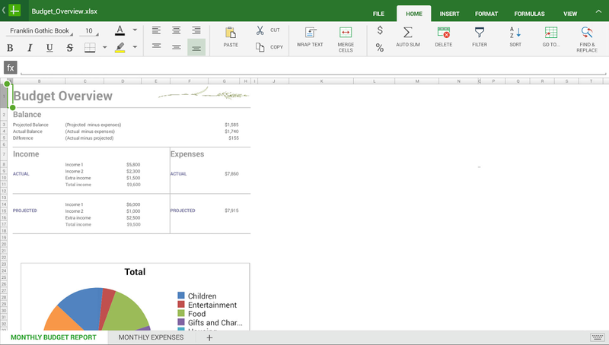Viewport: 609px width, 345px height.
Task: Click the Entertainment legend entry
Action: 207,305
